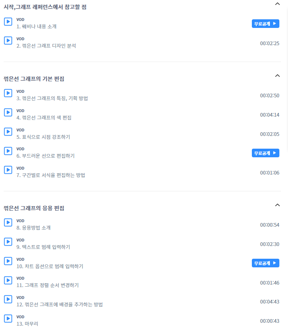This screenshot has height=331, width=288.
Task: Open lesson 12 꺾은선 그래프에 배경을 추가하는 방법
Action: (x=60, y=305)
